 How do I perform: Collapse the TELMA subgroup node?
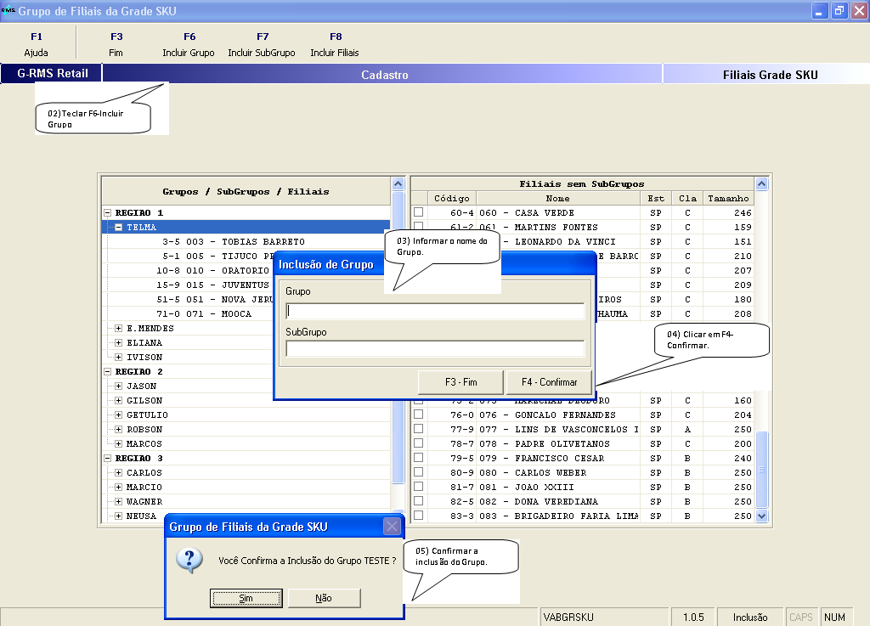pos(118,228)
